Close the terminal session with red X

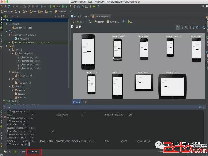click(x=5, y=116)
